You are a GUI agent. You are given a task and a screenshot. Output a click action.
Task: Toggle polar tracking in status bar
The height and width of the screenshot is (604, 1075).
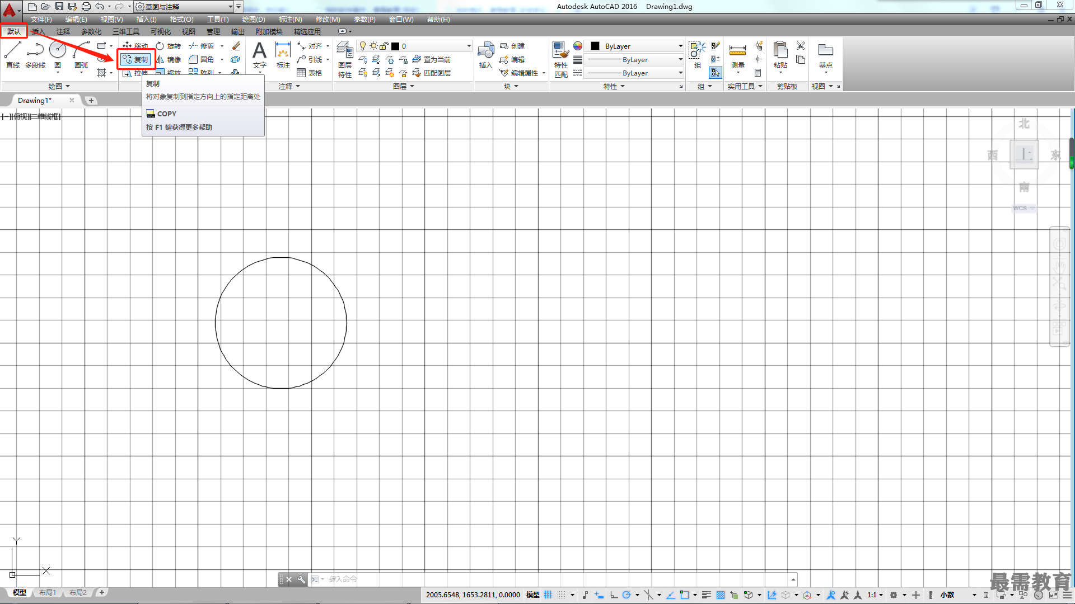627,594
